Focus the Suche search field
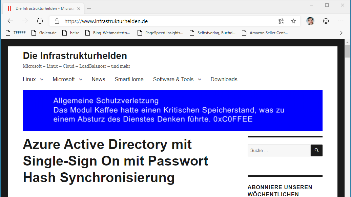351x197 pixels. tap(279, 151)
